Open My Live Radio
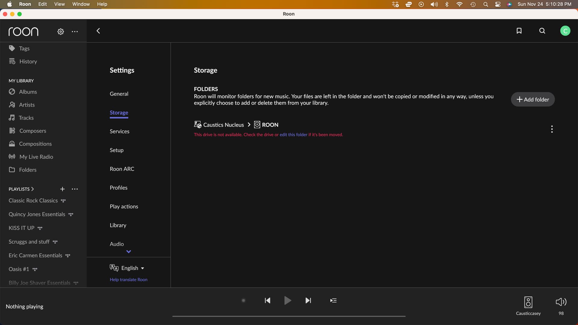This screenshot has height=325, width=578. coord(31,157)
